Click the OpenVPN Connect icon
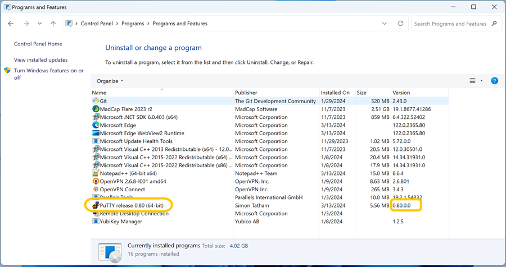The height and width of the screenshot is (267, 506). click(96, 190)
